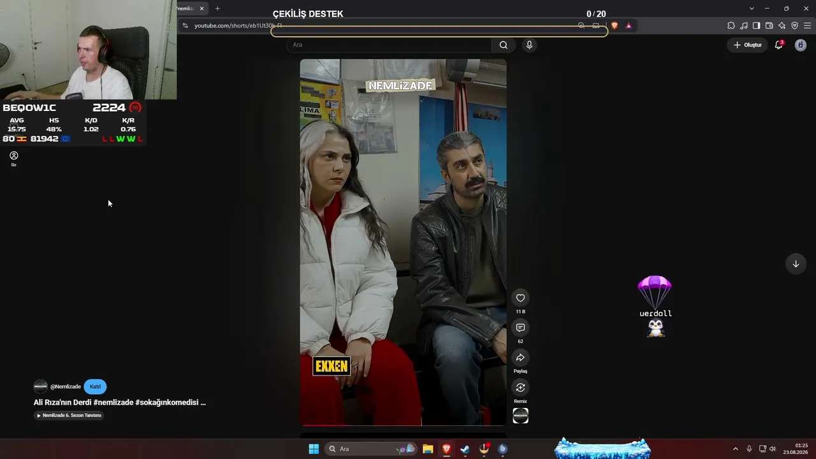Open the Brave Wallet icon
The image size is (816, 459).
(769, 25)
